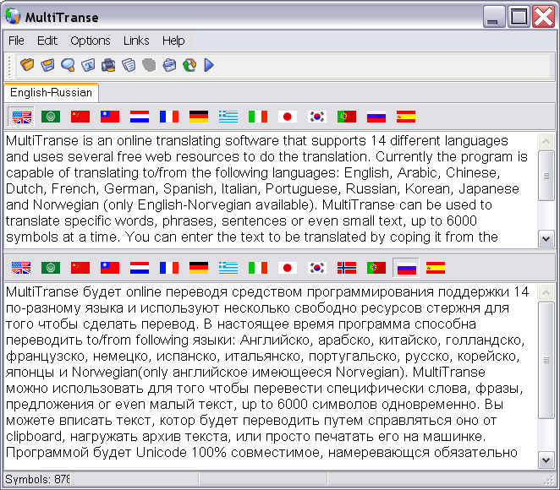This screenshot has width=560, height=490.
Task: Translate into Italian via target flag
Action: pos(258,268)
